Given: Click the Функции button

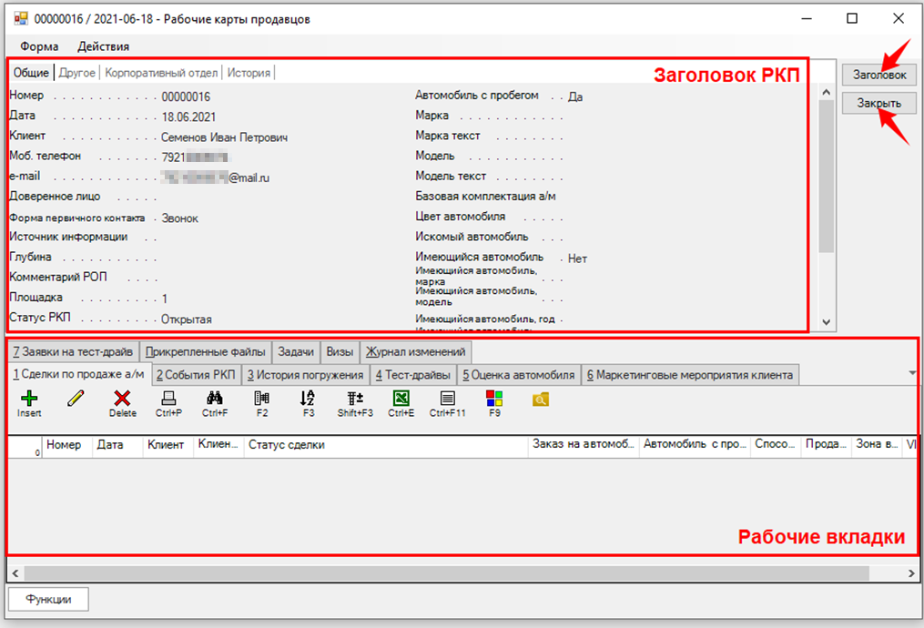Looking at the screenshot, I should [49, 599].
